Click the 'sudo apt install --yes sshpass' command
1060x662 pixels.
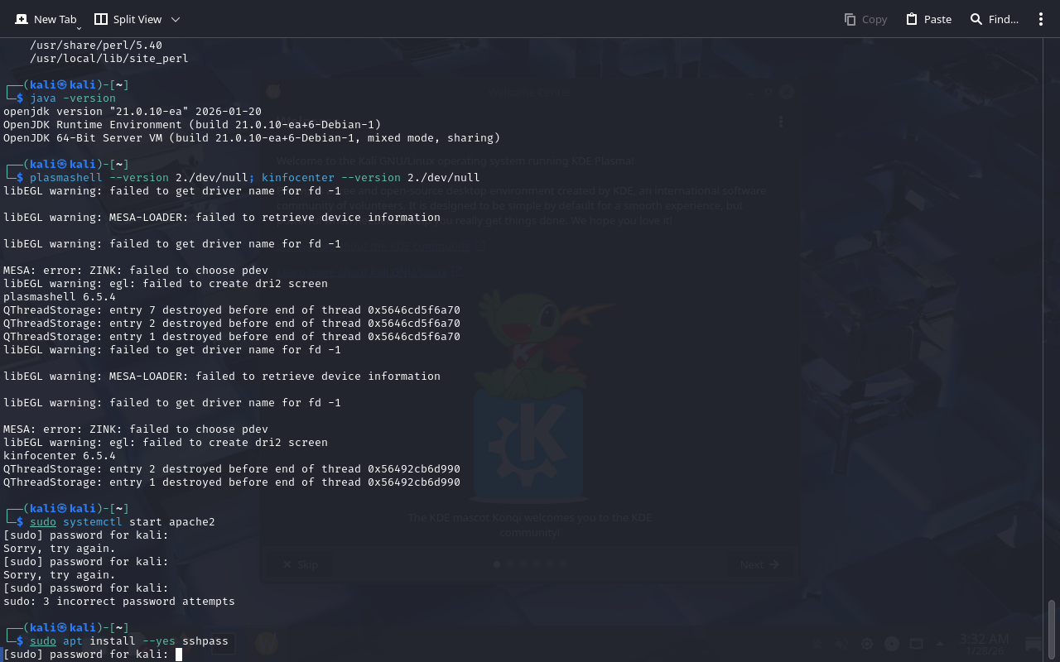pos(129,641)
